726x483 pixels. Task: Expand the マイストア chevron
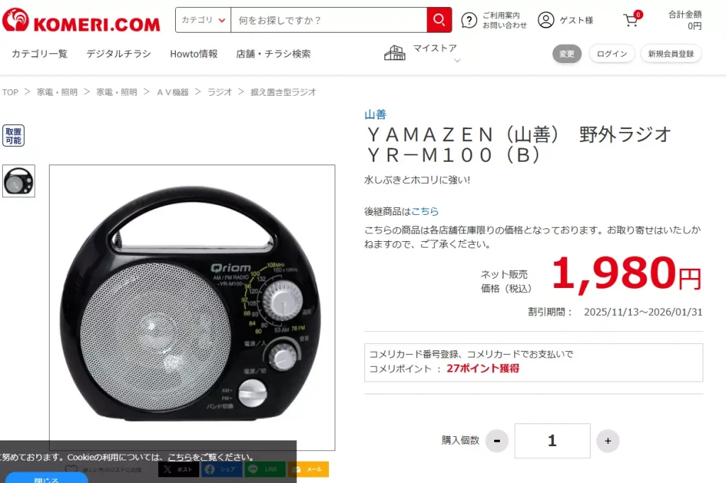click(457, 61)
